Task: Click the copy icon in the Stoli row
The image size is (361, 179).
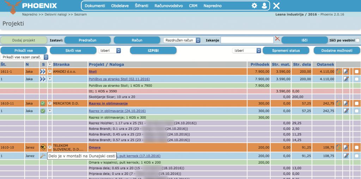Action: point(339,71)
